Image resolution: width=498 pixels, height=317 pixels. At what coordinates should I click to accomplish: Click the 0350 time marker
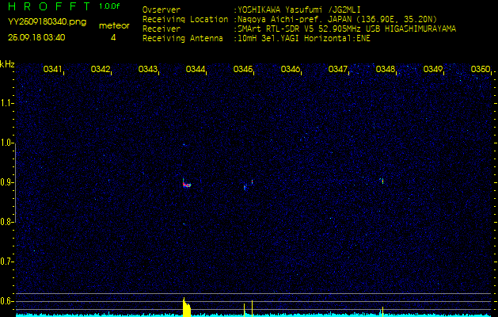coord(481,69)
